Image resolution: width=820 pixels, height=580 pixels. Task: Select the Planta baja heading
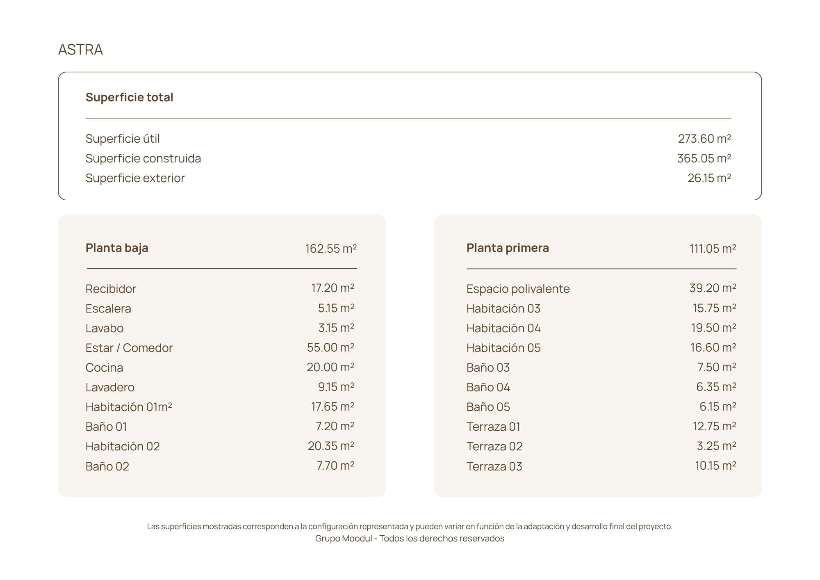[x=117, y=248]
